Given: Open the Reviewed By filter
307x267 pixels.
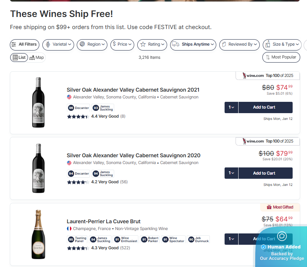Looking at the screenshot, I should 239,44.
